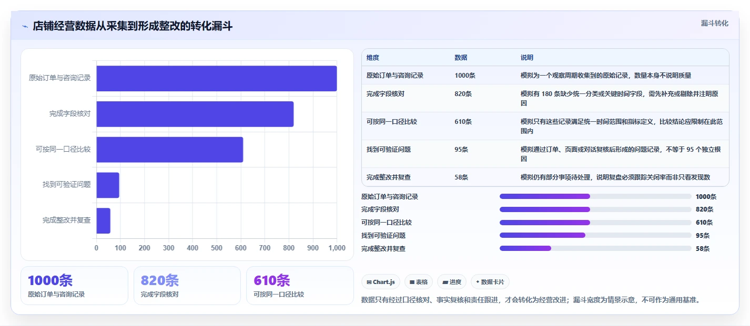750x326 pixels.
Task: Click the description starting 模拟只有这些记录满足
Action: click(622, 126)
